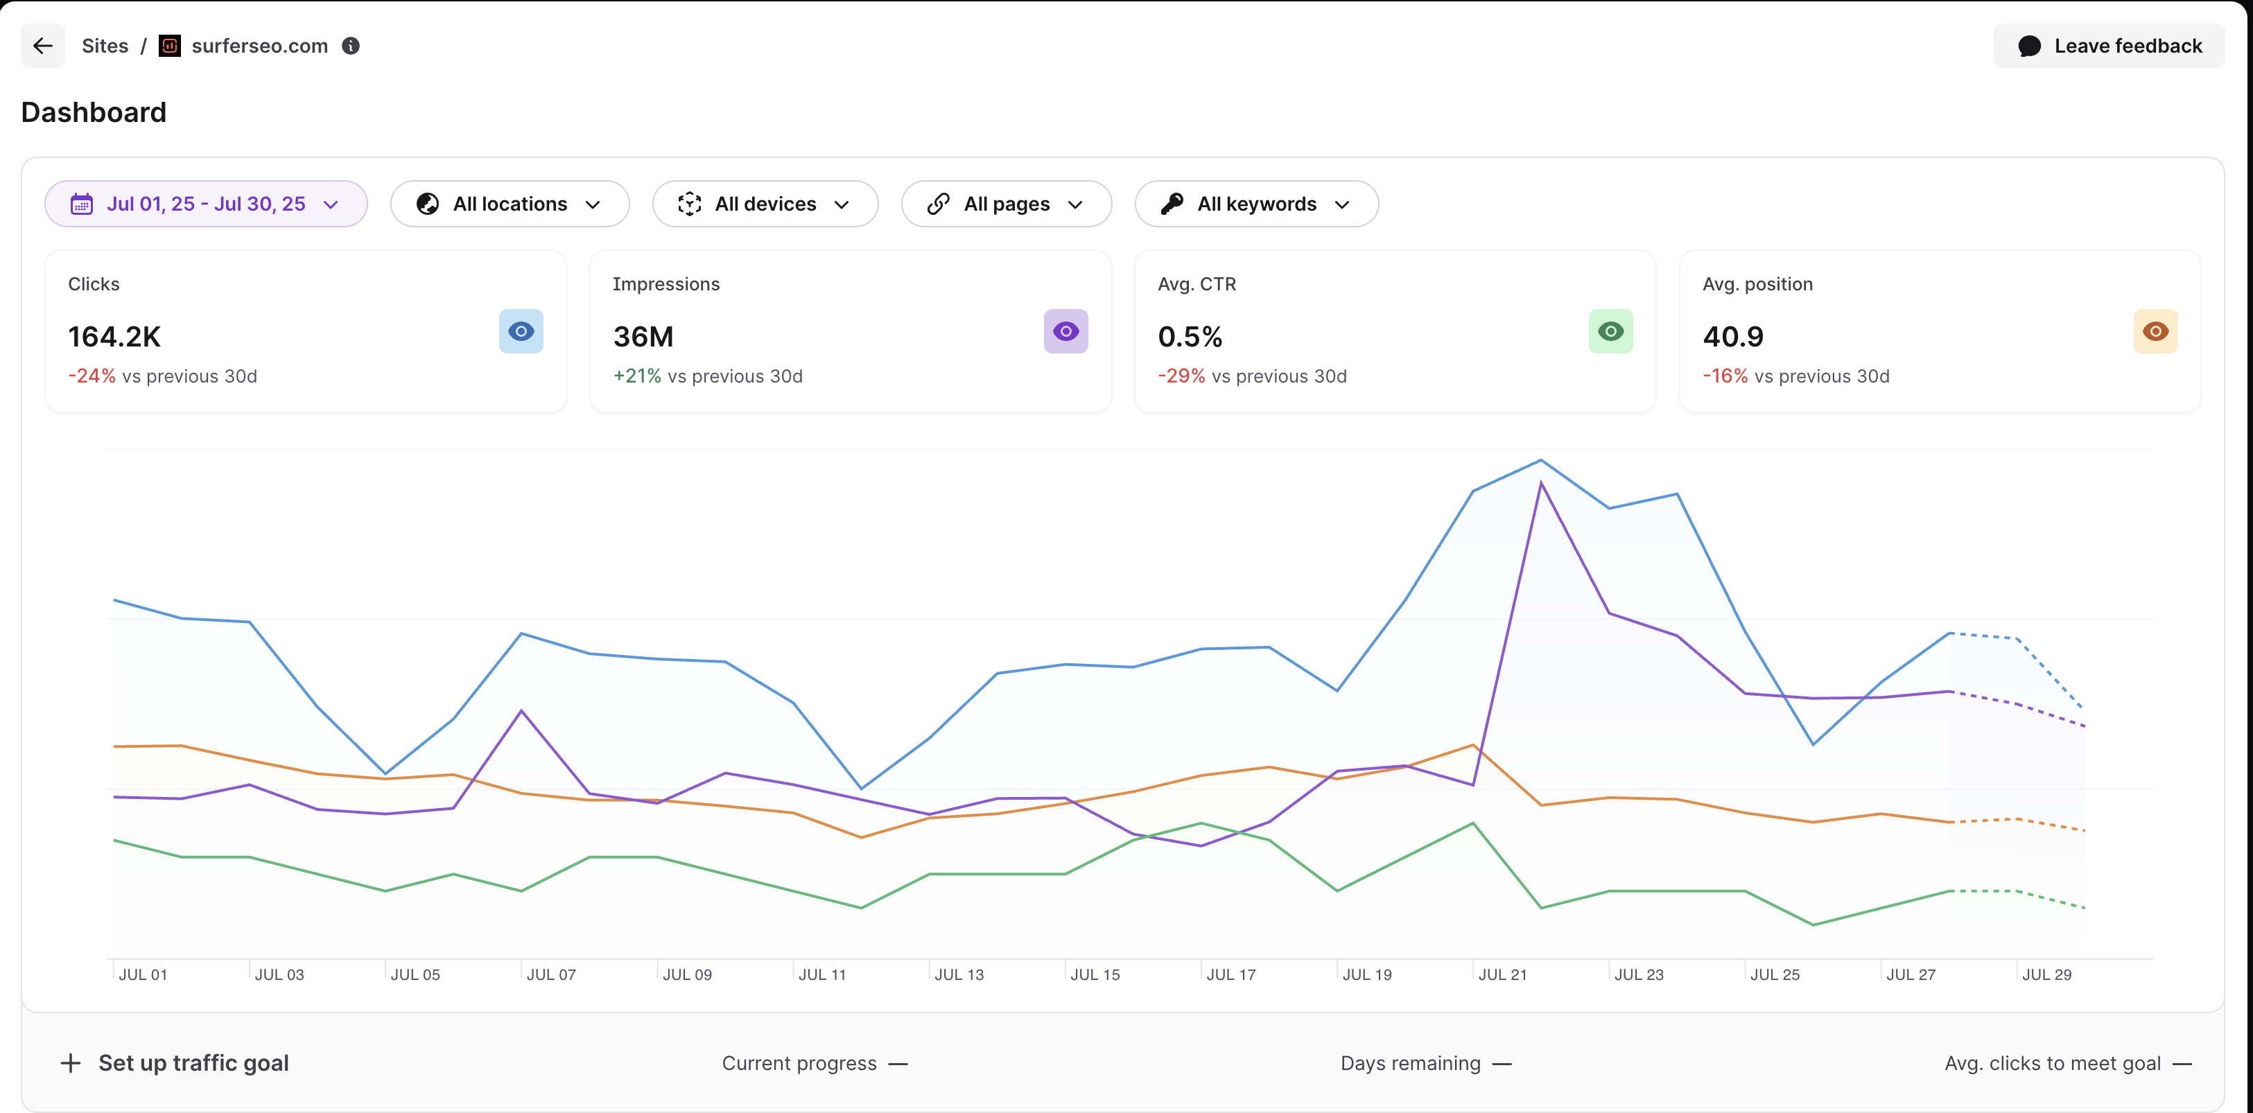The height and width of the screenshot is (1113, 2253).
Task: Click the calendar icon in date filter
Action: pyautogui.click(x=81, y=204)
